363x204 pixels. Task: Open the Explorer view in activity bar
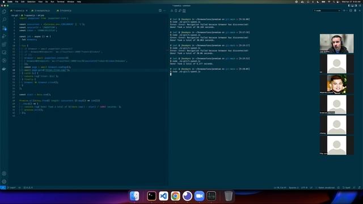[x=4, y=12]
